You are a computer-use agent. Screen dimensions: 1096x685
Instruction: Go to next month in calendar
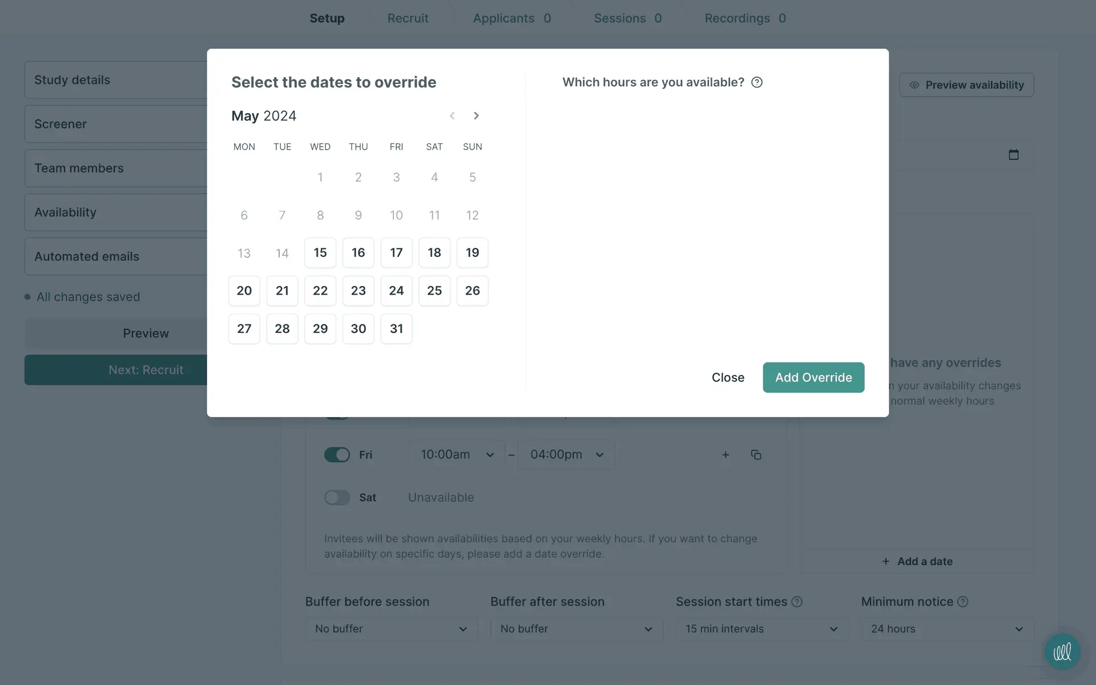coord(476,116)
